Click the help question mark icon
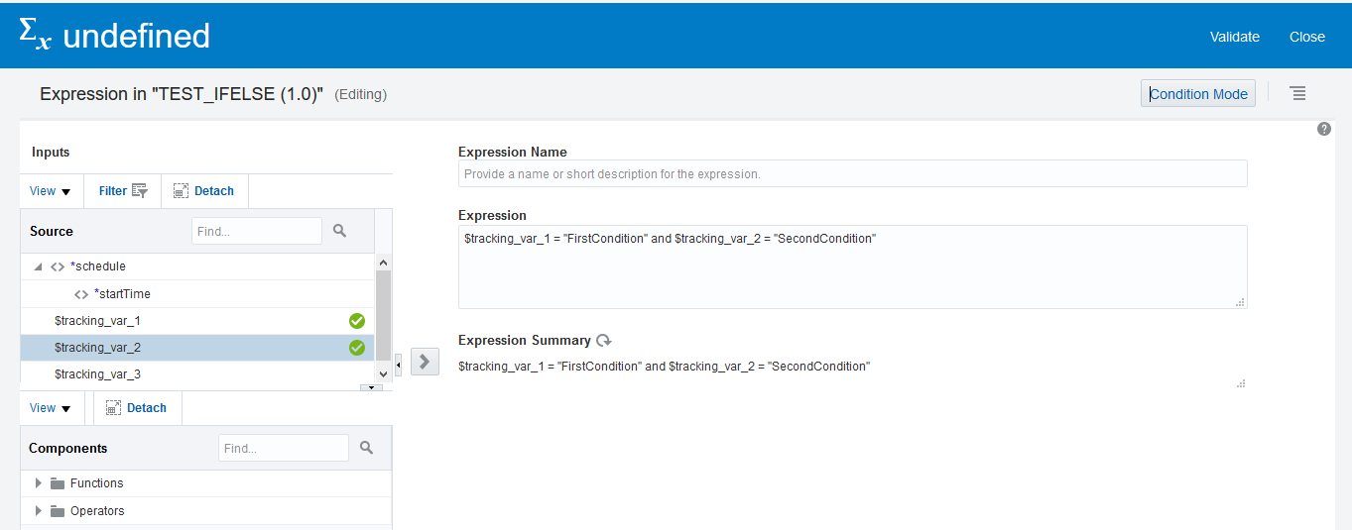Viewport: 1352px width, 530px height. (1324, 130)
